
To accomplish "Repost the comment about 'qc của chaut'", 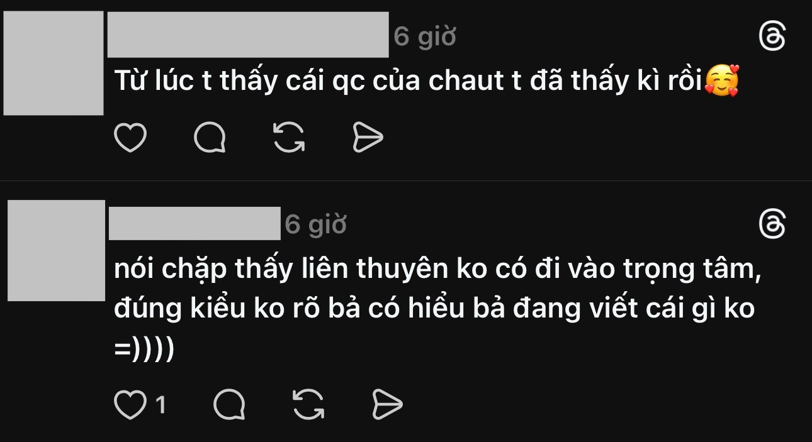I will [289, 138].
